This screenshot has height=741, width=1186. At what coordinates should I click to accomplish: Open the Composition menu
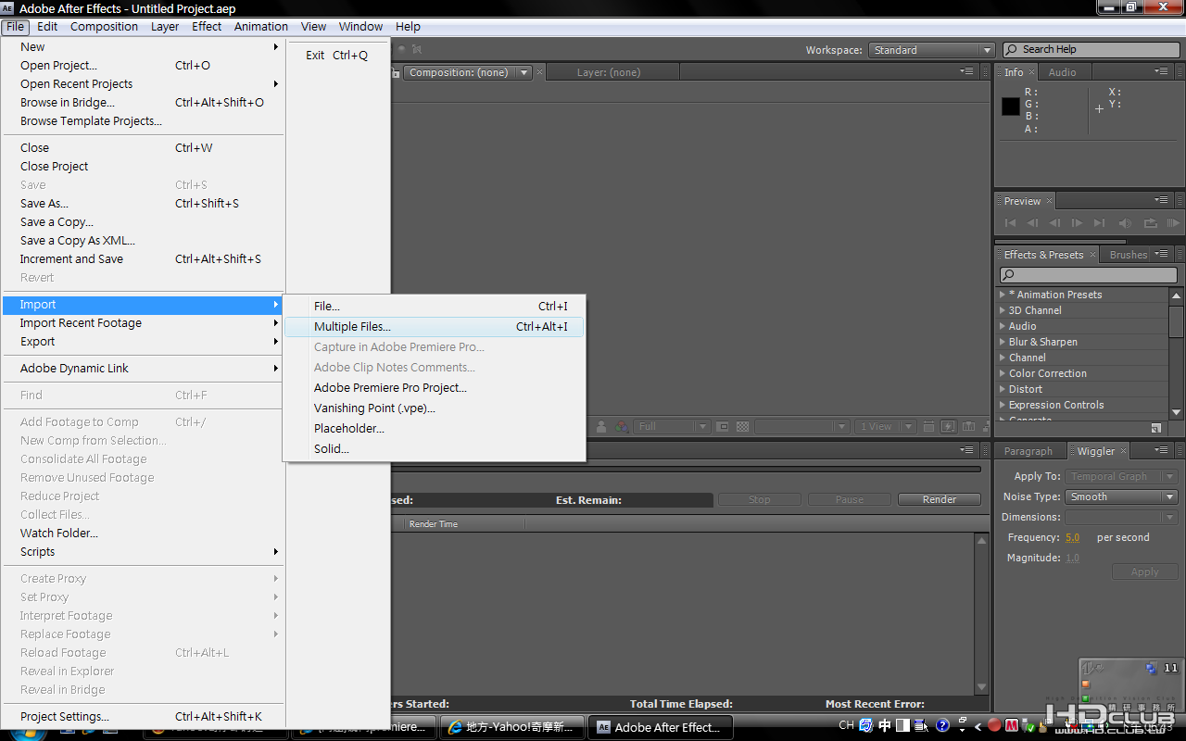(x=104, y=26)
